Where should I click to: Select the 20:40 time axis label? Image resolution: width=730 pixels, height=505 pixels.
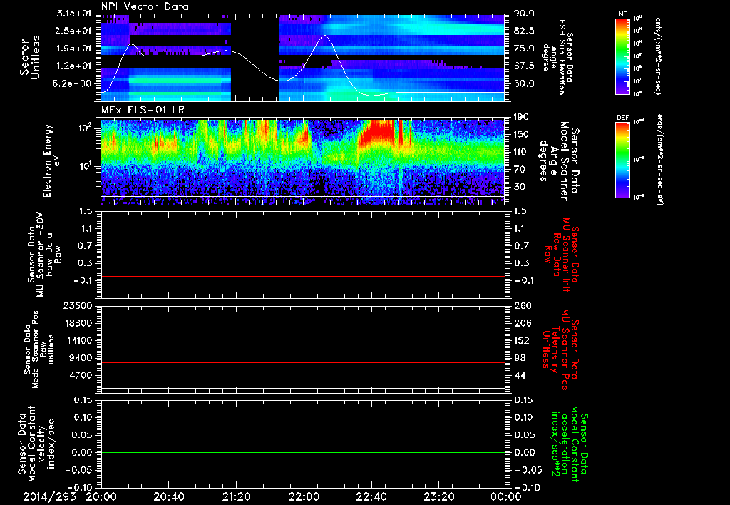[169, 496]
